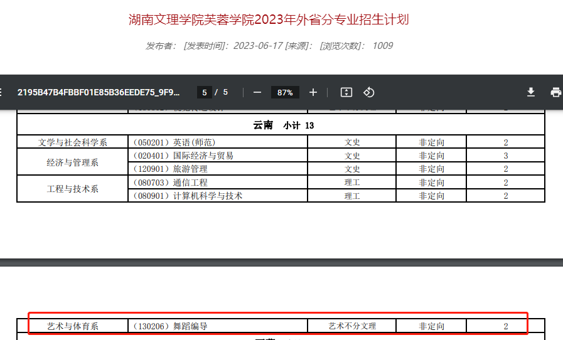
Task: Click the total page count 5
Action: pos(225,92)
